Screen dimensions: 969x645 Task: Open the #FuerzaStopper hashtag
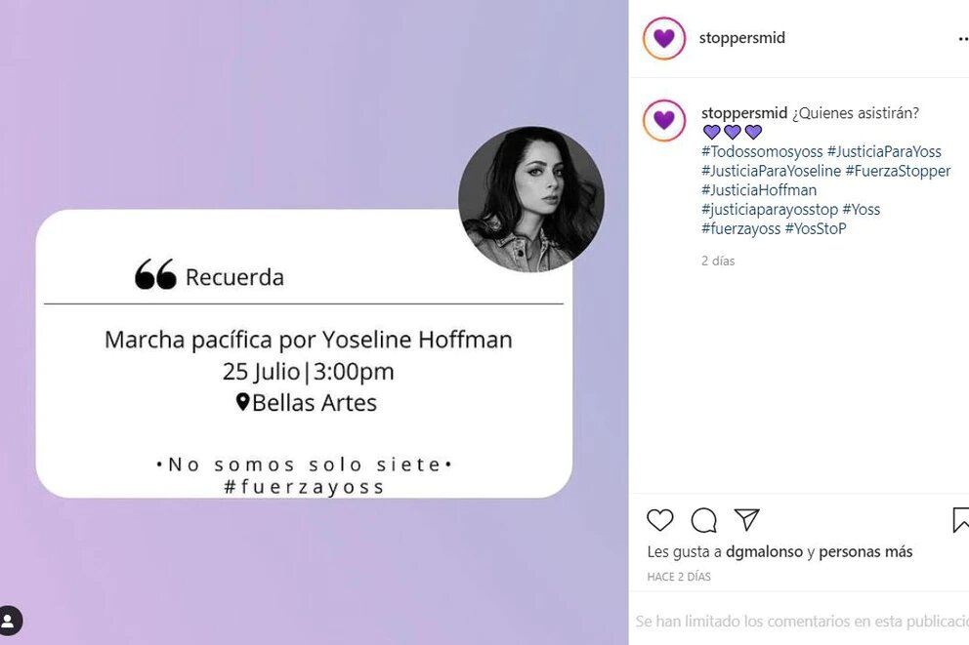(898, 171)
